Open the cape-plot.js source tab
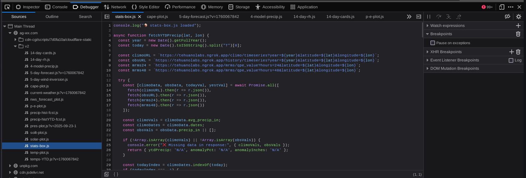This screenshot has height=178, width=526. click(x=157, y=17)
